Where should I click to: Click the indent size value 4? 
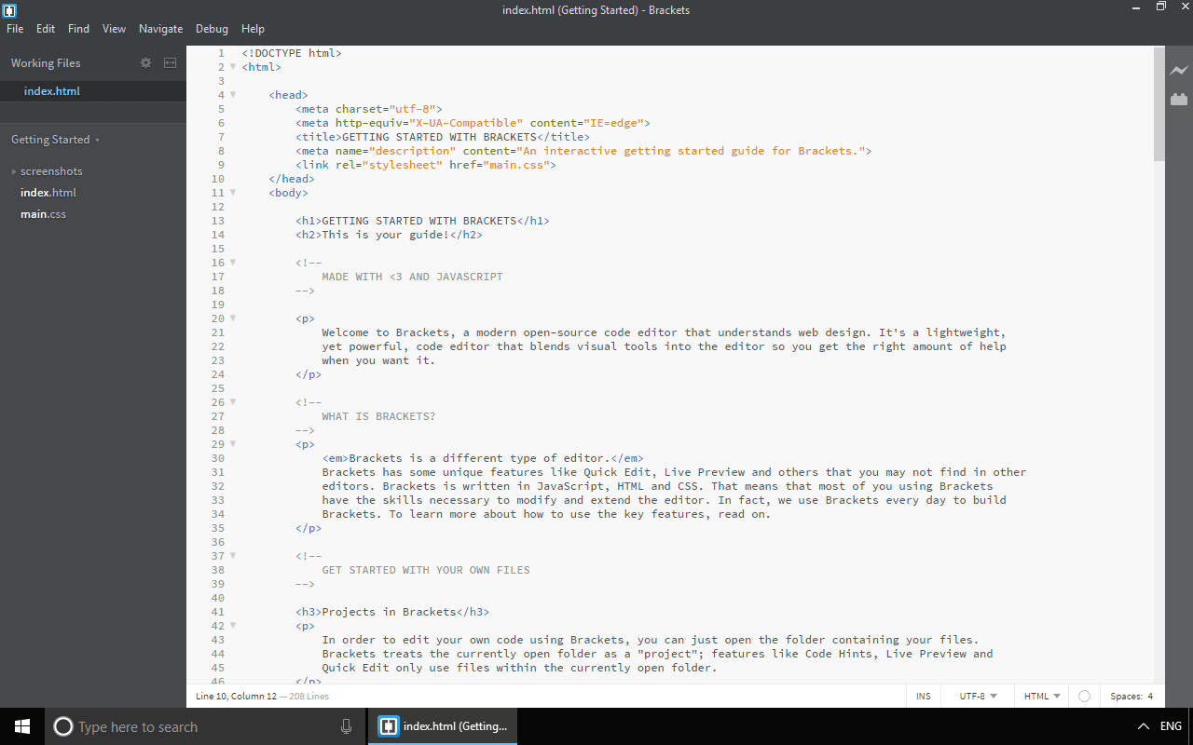pyautogui.click(x=1150, y=696)
